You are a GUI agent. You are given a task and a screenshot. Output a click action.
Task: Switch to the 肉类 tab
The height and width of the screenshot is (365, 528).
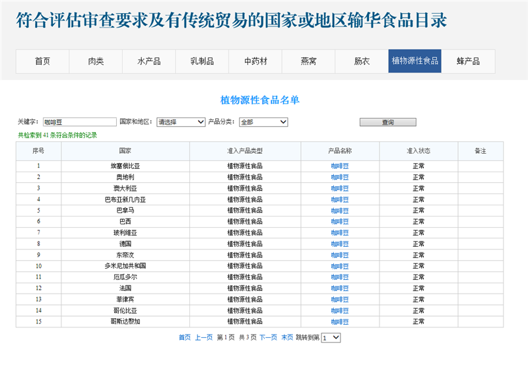click(x=96, y=61)
